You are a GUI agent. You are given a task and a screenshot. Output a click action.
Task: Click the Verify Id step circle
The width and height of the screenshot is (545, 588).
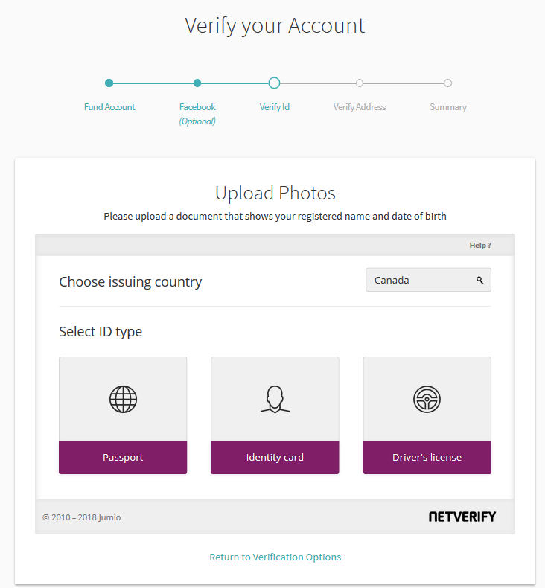pyautogui.click(x=274, y=83)
